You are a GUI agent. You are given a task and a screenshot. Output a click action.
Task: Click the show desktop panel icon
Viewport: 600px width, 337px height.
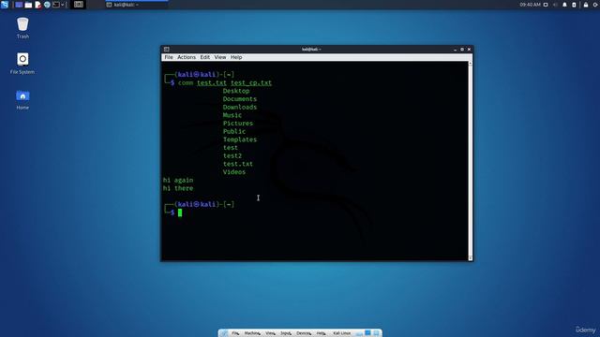19,5
